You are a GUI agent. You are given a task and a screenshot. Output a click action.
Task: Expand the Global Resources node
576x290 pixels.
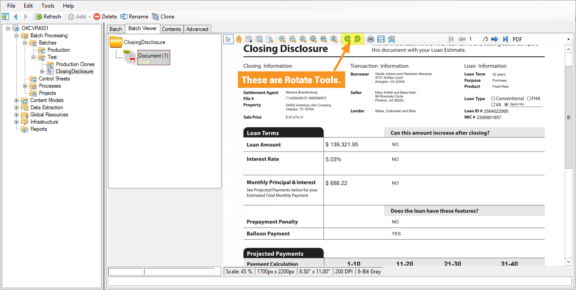click(17, 115)
